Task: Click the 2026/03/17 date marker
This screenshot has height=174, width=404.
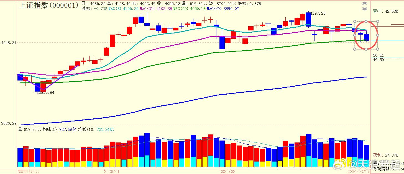Action: 359,172
